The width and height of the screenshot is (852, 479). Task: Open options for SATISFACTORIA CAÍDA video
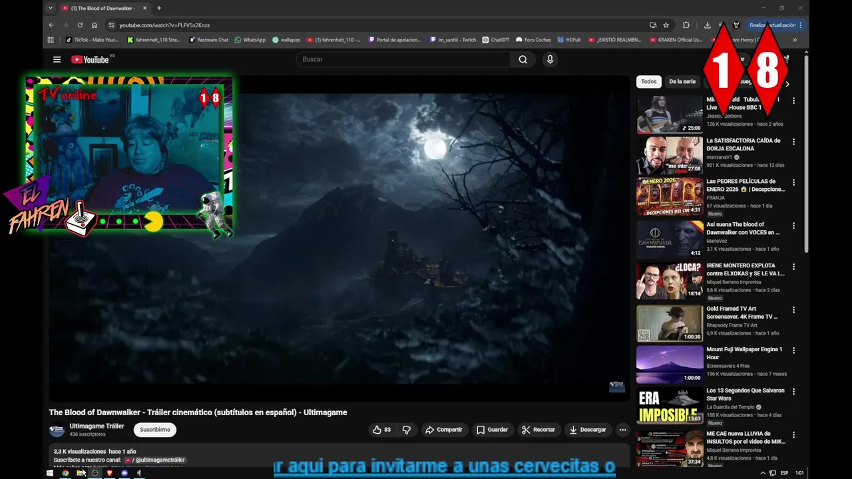point(793,142)
